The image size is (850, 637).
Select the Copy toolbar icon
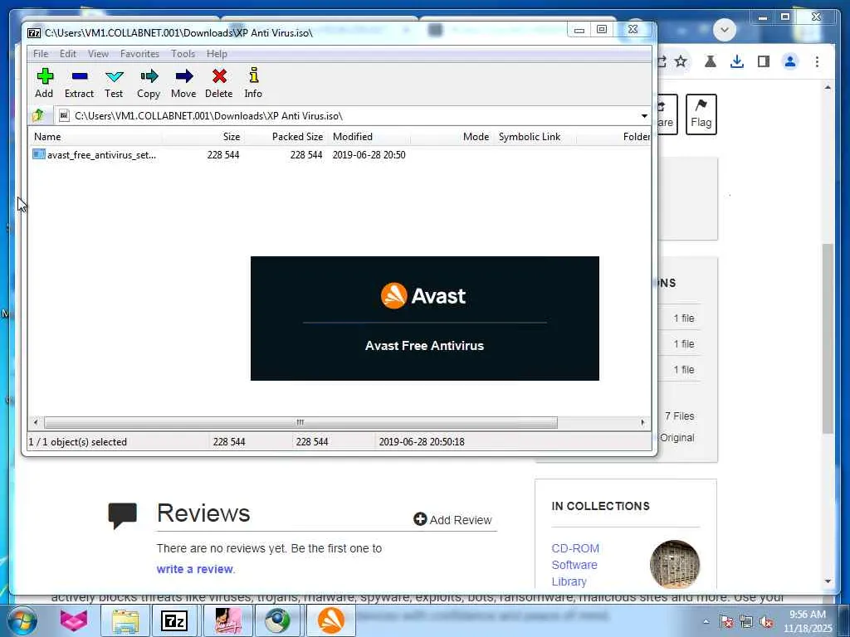(149, 83)
